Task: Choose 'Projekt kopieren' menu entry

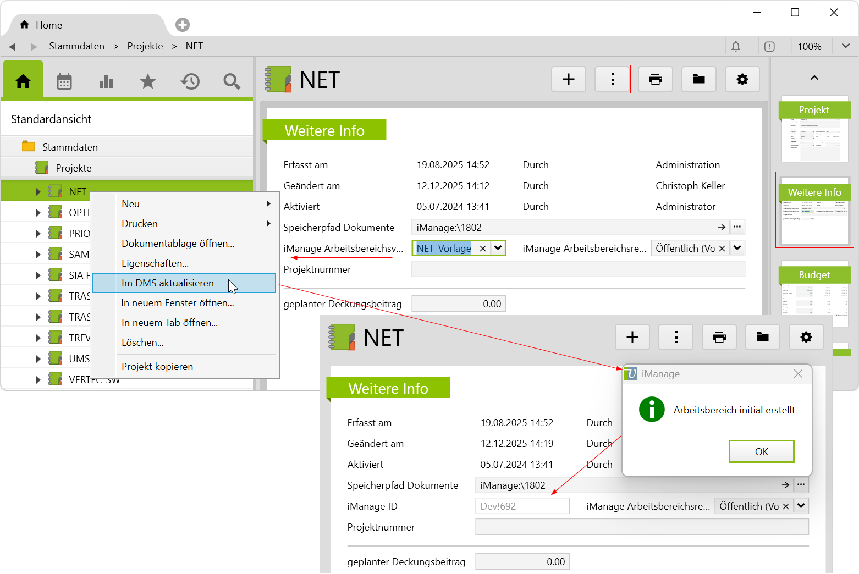Action: click(157, 367)
